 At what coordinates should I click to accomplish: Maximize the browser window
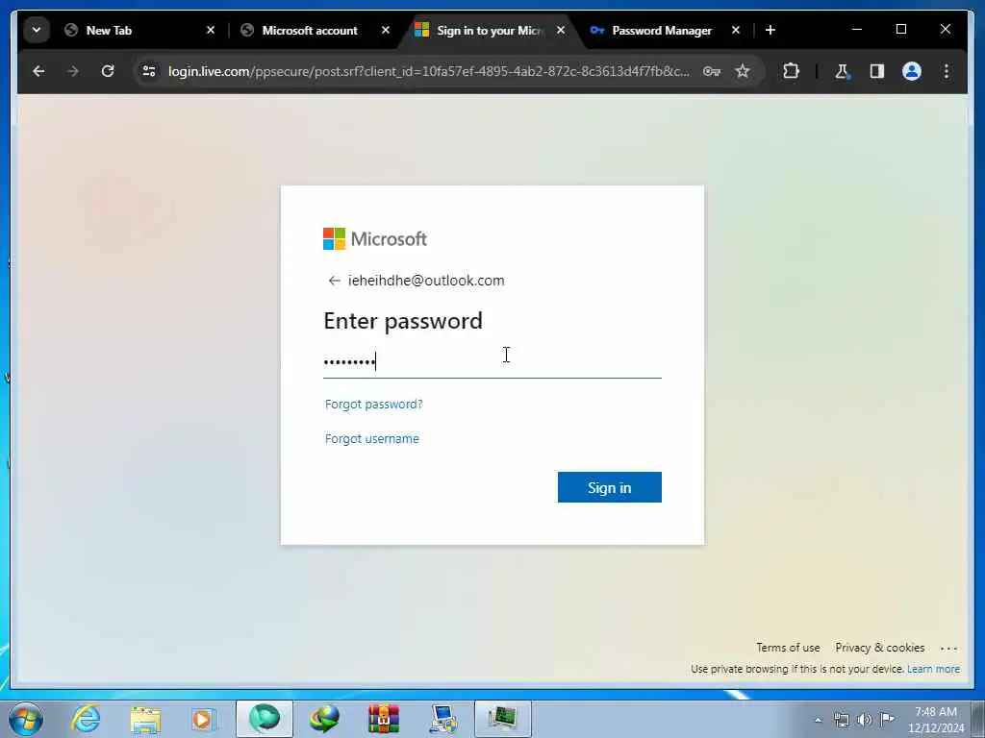click(x=900, y=30)
